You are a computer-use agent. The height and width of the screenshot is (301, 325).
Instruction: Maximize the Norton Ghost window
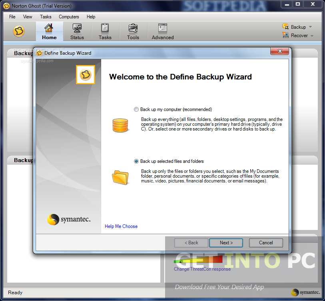[x=298, y=4]
